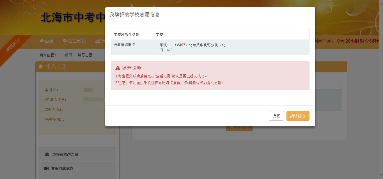Click the home icon beside 首页
Screen dimensions: 383x179
coord(42,41)
